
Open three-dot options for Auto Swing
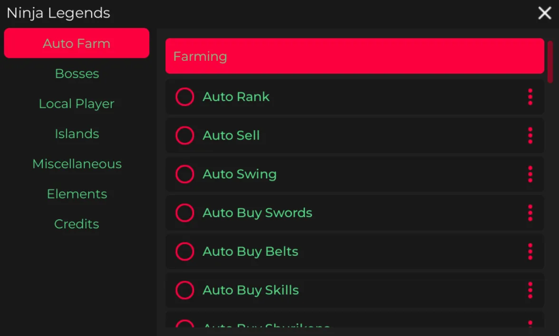pos(530,174)
